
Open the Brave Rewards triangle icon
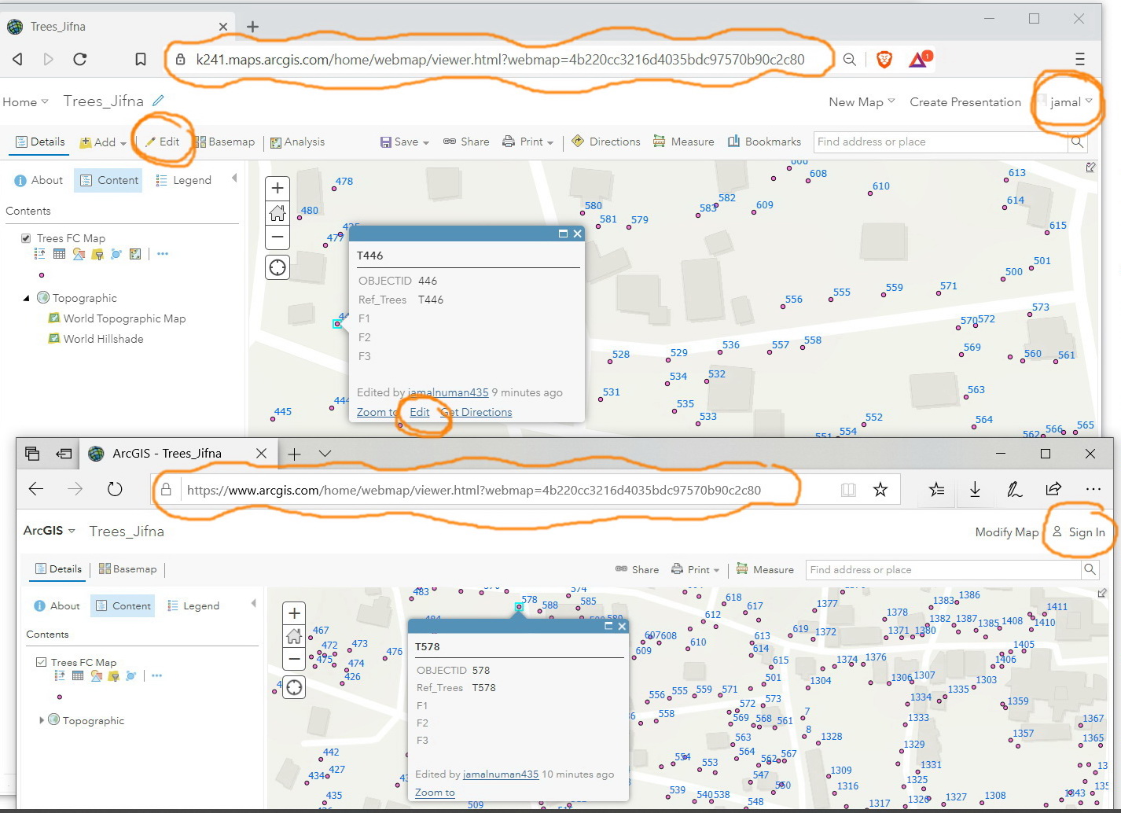(x=920, y=59)
